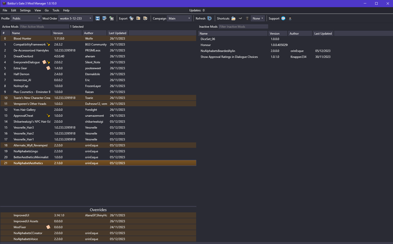Sort active mods by Last Updated header
The width and height of the screenshot is (393, 244).
click(118, 33)
